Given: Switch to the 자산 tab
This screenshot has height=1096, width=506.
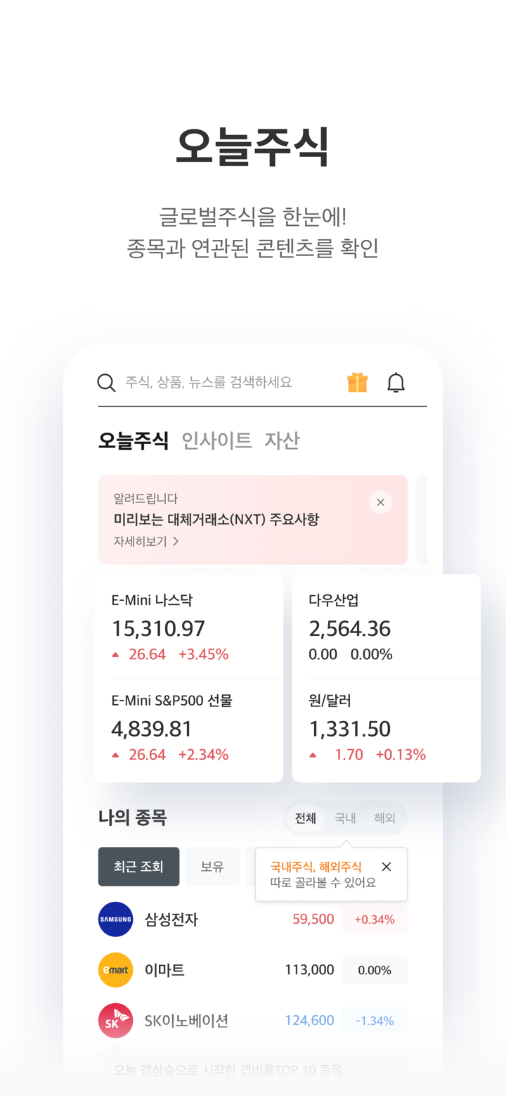Looking at the screenshot, I should pos(282,441).
